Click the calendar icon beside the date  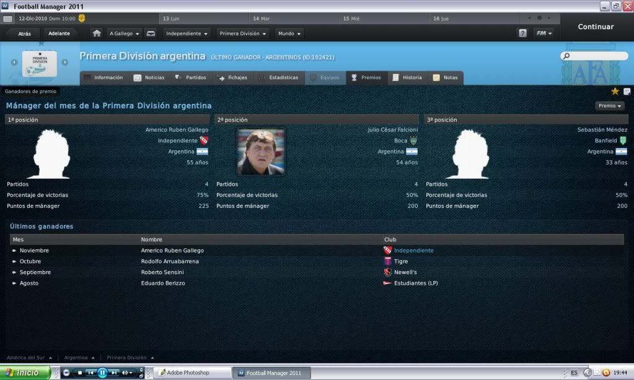(7, 19)
